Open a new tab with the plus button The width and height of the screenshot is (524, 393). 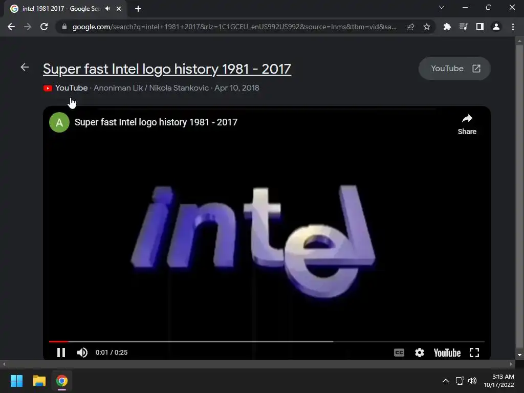138,9
